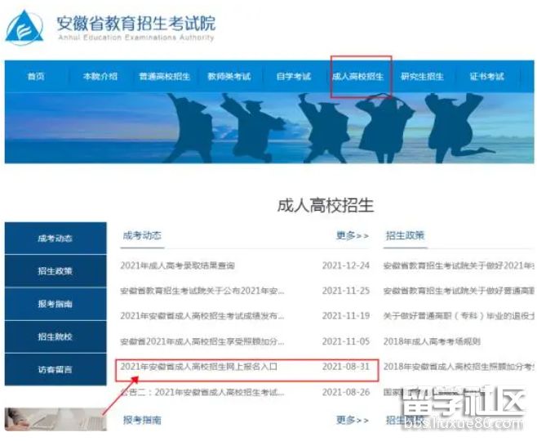This screenshot has width=537, height=441.
Task: Click the Anhui Education Examinations Authority logo
Action: pyautogui.click(x=24, y=27)
